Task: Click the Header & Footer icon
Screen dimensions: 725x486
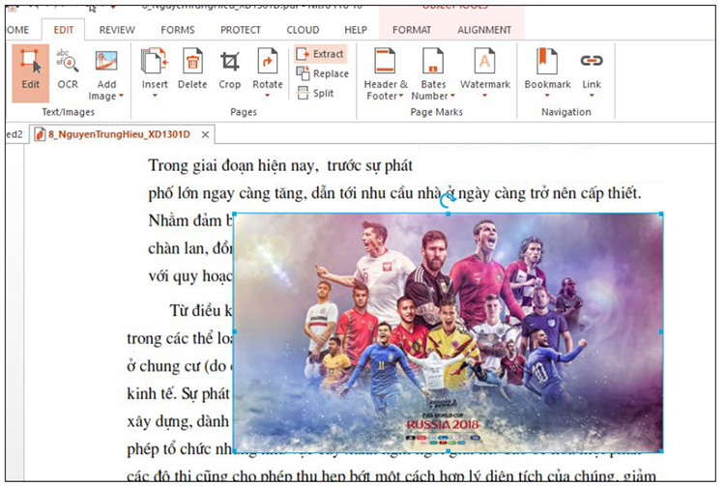Action: click(x=385, y=61)
